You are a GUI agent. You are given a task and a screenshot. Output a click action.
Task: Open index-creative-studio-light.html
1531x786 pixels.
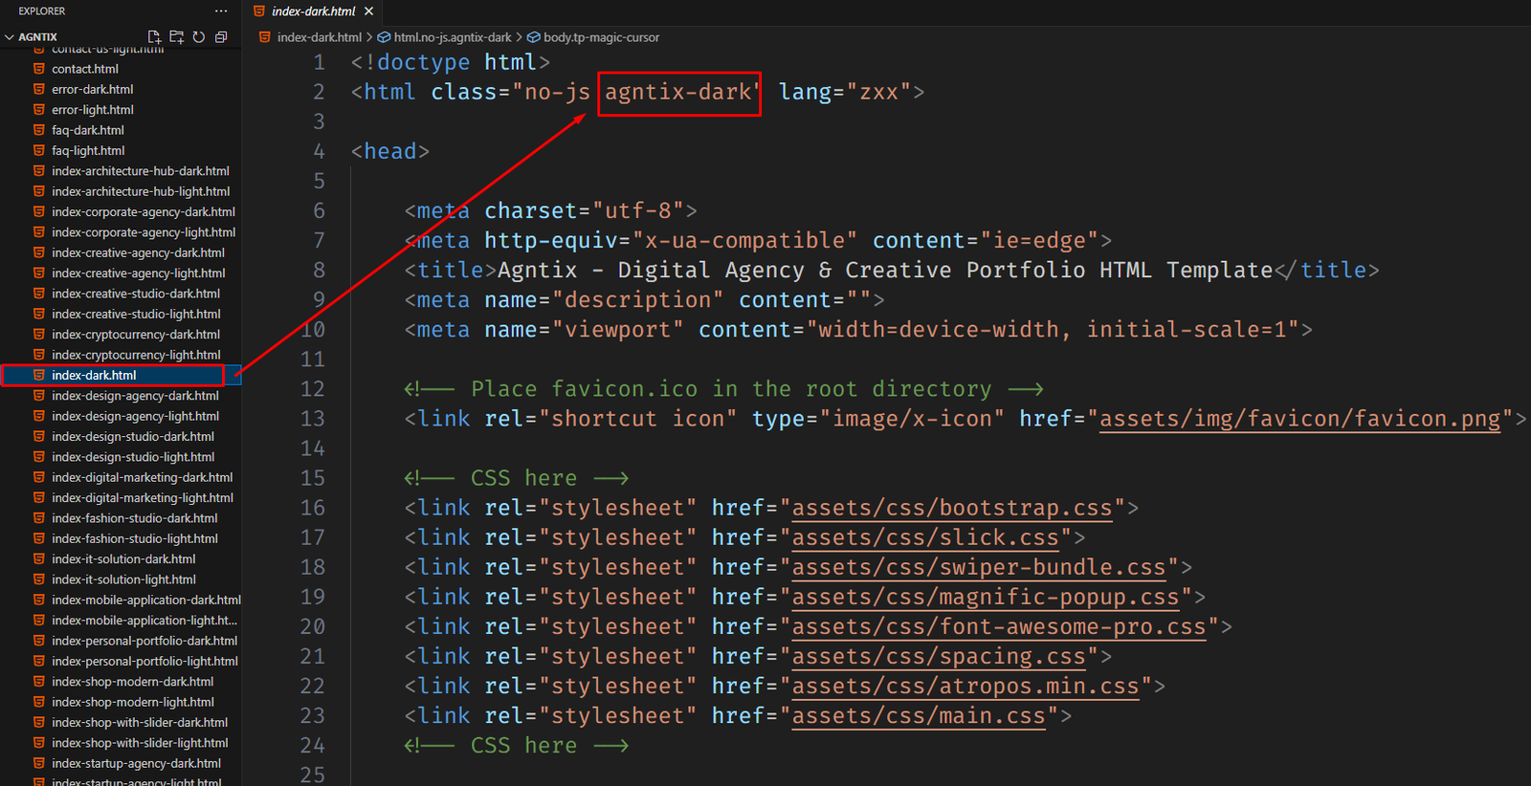click(x=136, y=314)
